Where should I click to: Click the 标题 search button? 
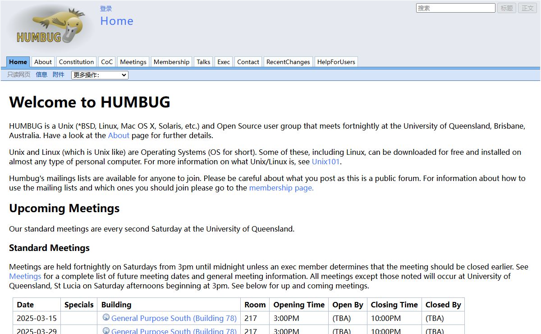(507, 8)
